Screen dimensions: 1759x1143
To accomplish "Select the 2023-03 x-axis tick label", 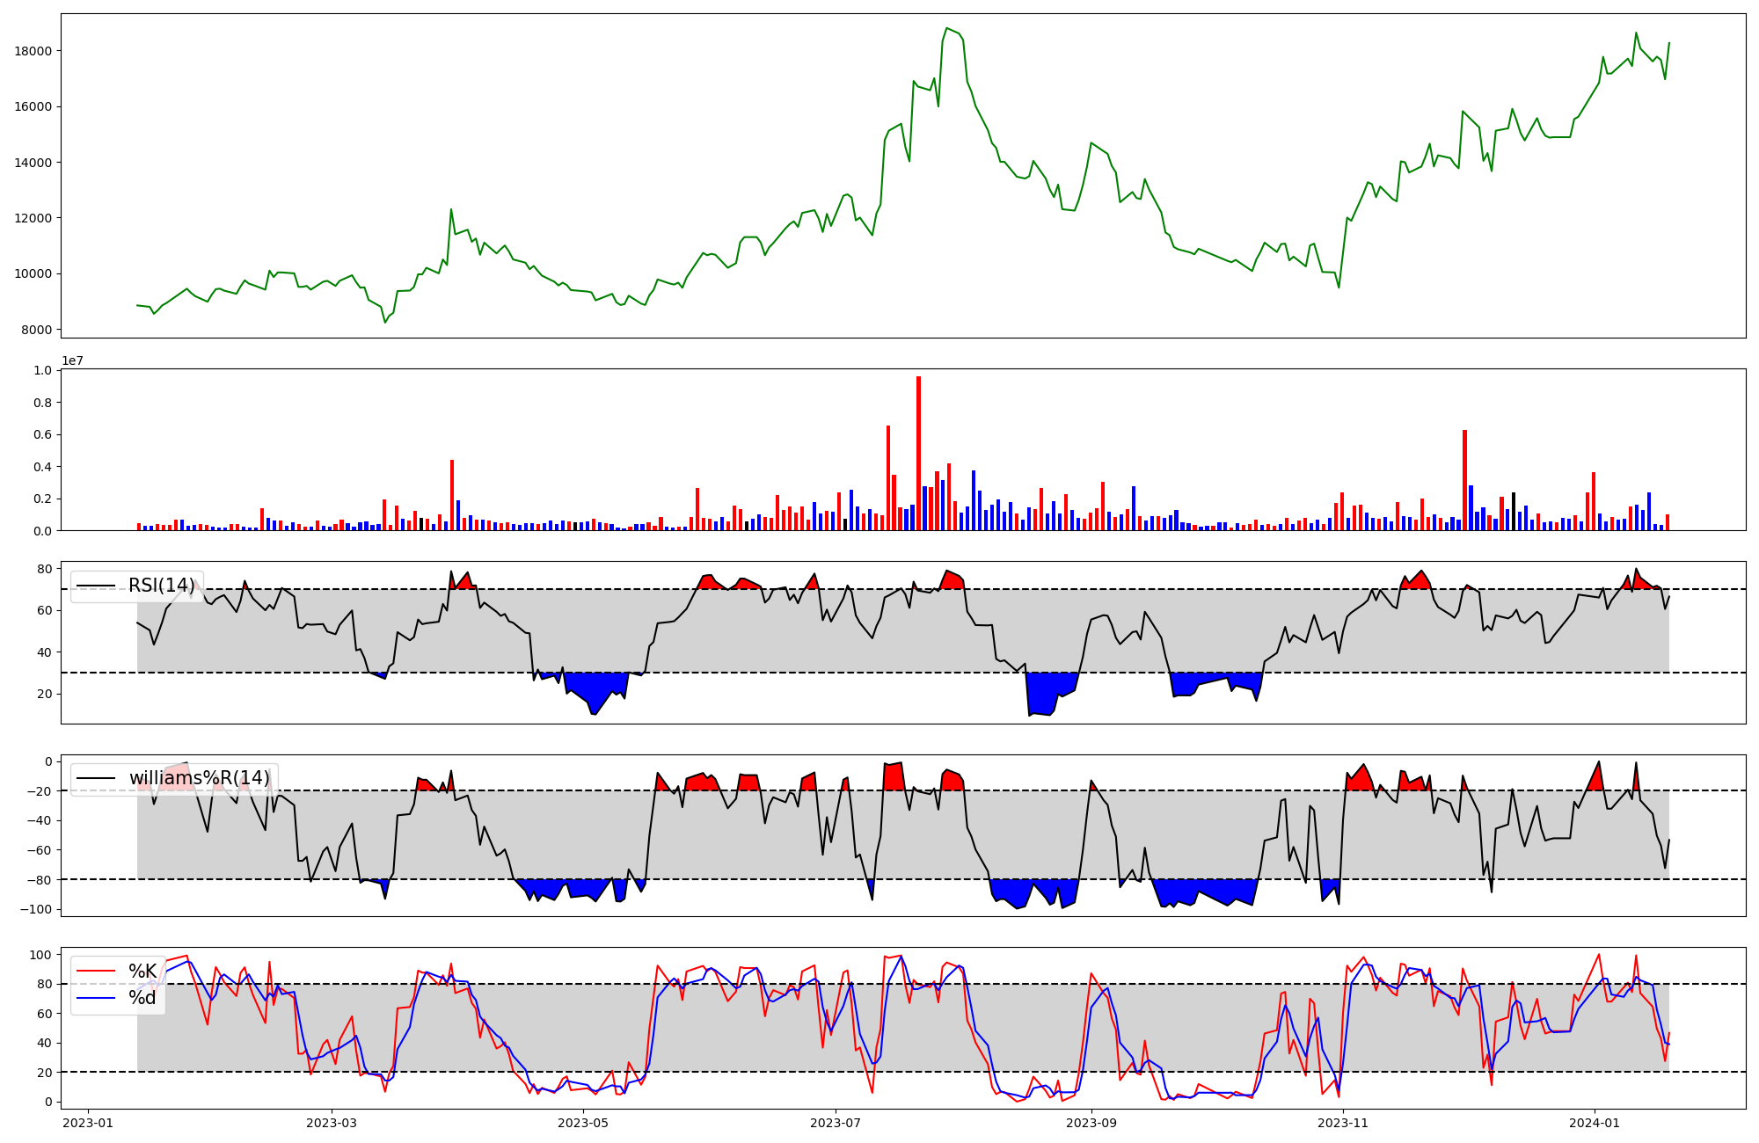I will pos(332,1123).
